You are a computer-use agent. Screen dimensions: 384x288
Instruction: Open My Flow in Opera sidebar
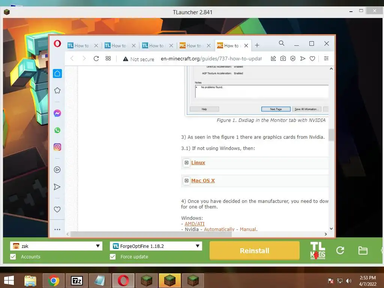click(x=57, y=187)
